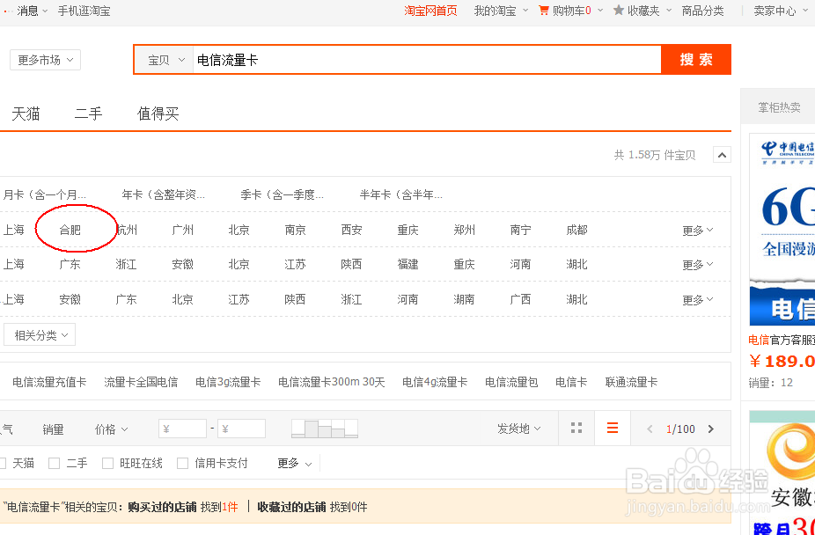The width and height of the screenshot is (815, 535).
Task: Click the price distribution histogram
Action: (x=325, y=429)
